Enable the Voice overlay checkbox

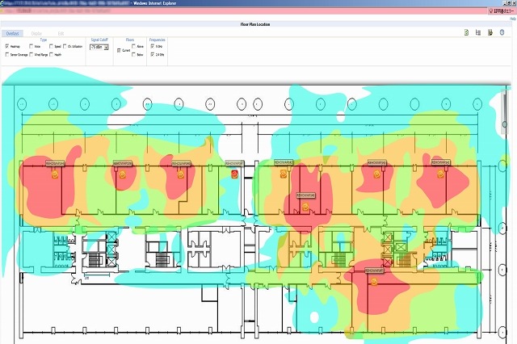click(31, 47)
